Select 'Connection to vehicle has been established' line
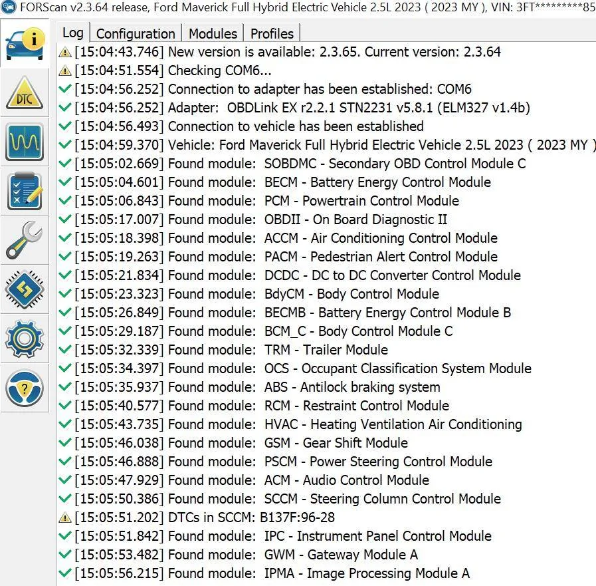The height and width of the screenshot is (586, 596). click(x=249, y=126)
